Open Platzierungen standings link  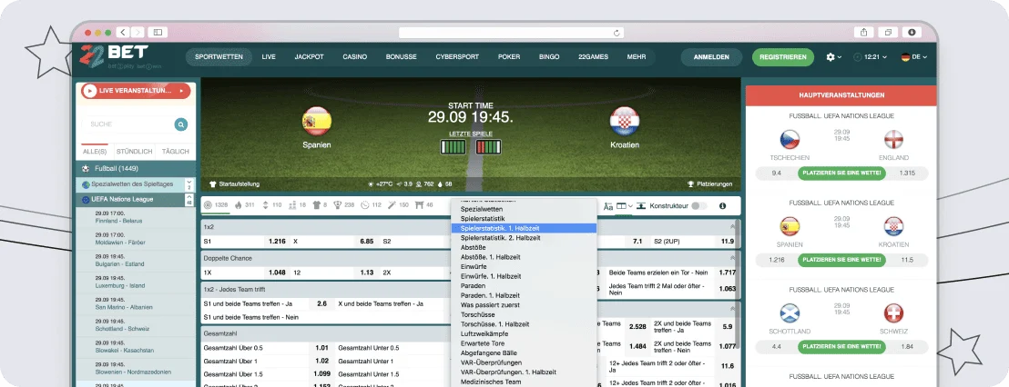point(709,184)
